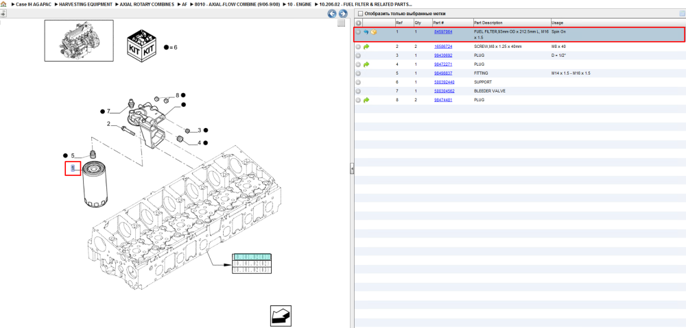Open part number 84597064 link
The image size is (686, 328).
(443, 32)
